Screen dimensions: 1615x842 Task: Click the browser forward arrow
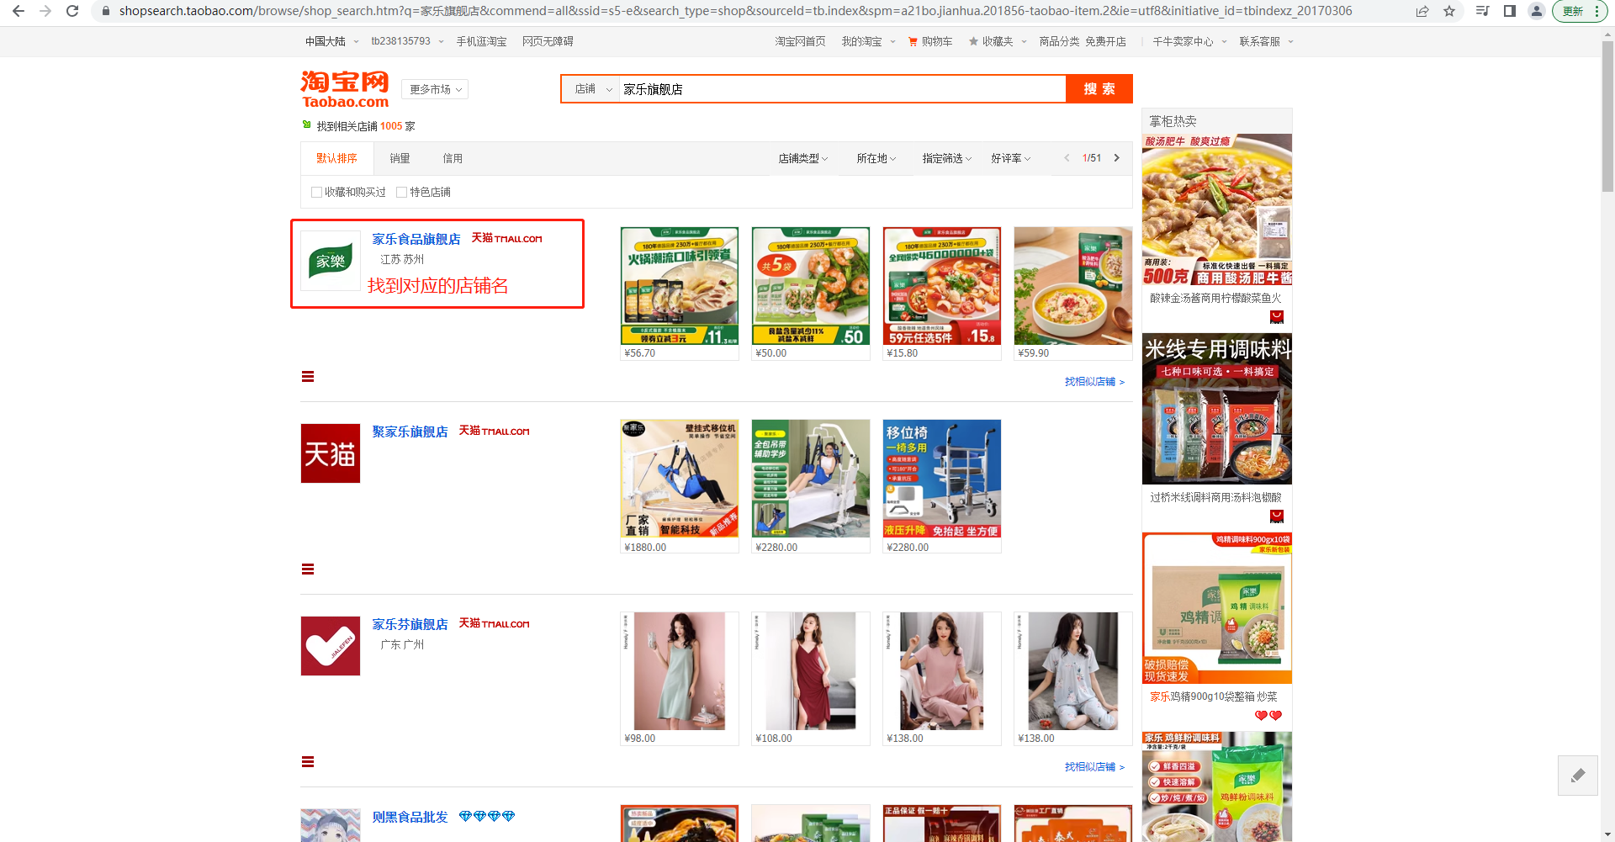(x=45, y=11)
